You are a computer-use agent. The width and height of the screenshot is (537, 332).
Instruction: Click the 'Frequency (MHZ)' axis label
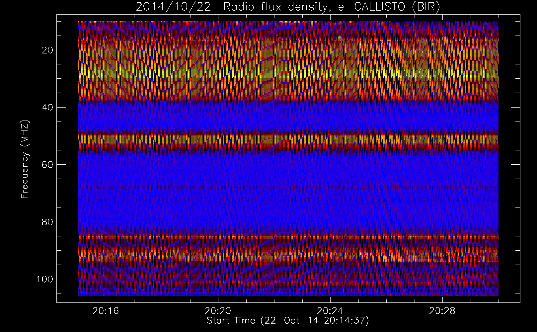25,159
